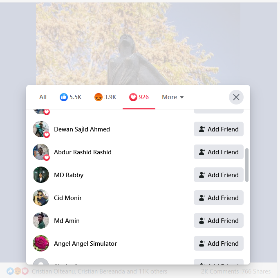
Task: Switch to the All reactions tab
Action: click(x=43, y=97)
